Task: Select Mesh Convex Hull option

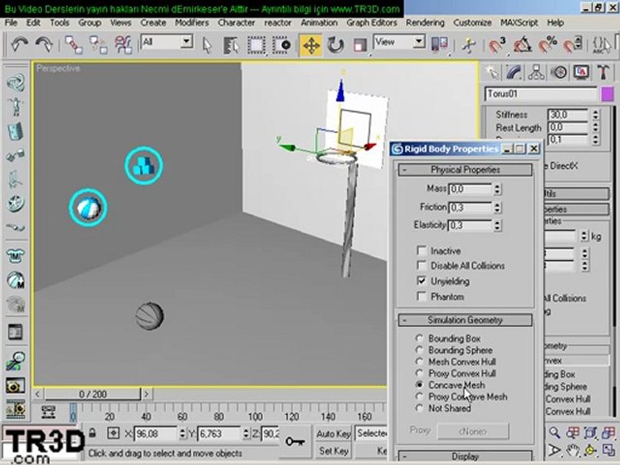Action: pyautogui.click(x=420, y=362)
